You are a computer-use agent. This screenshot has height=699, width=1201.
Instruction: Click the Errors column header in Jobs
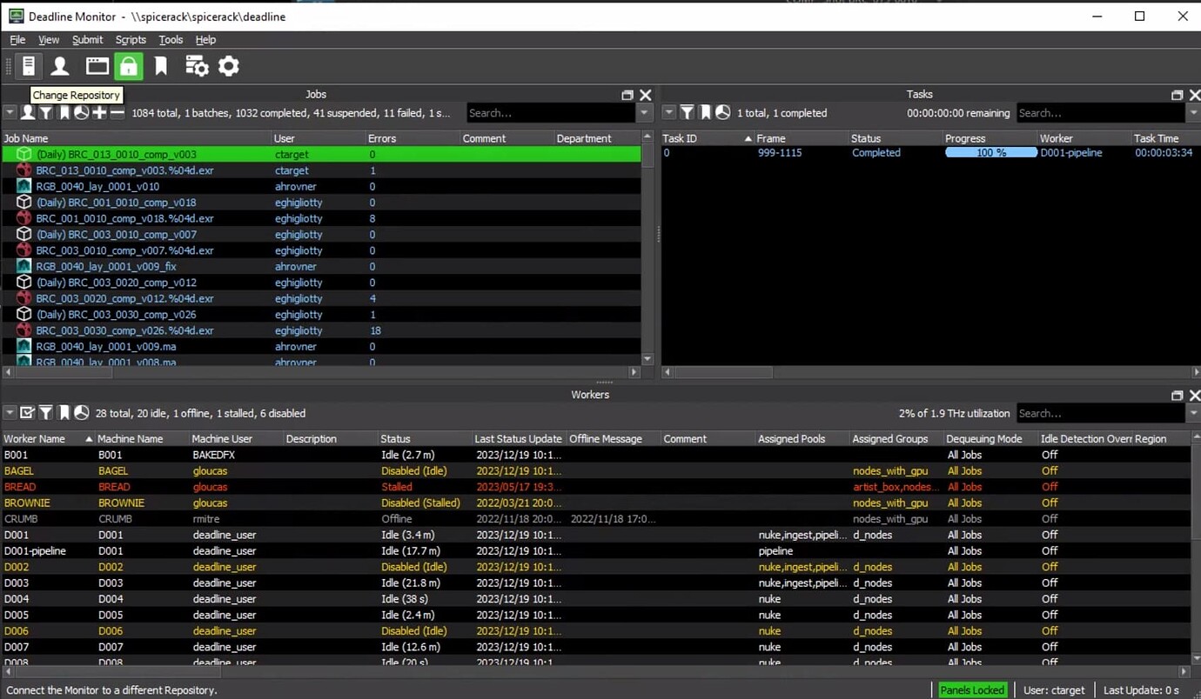(x=382, y=138)
